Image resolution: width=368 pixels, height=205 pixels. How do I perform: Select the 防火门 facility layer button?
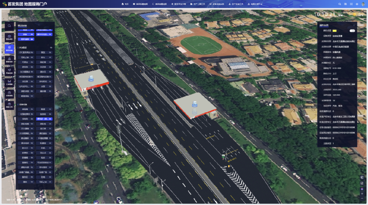coord(26,148)
